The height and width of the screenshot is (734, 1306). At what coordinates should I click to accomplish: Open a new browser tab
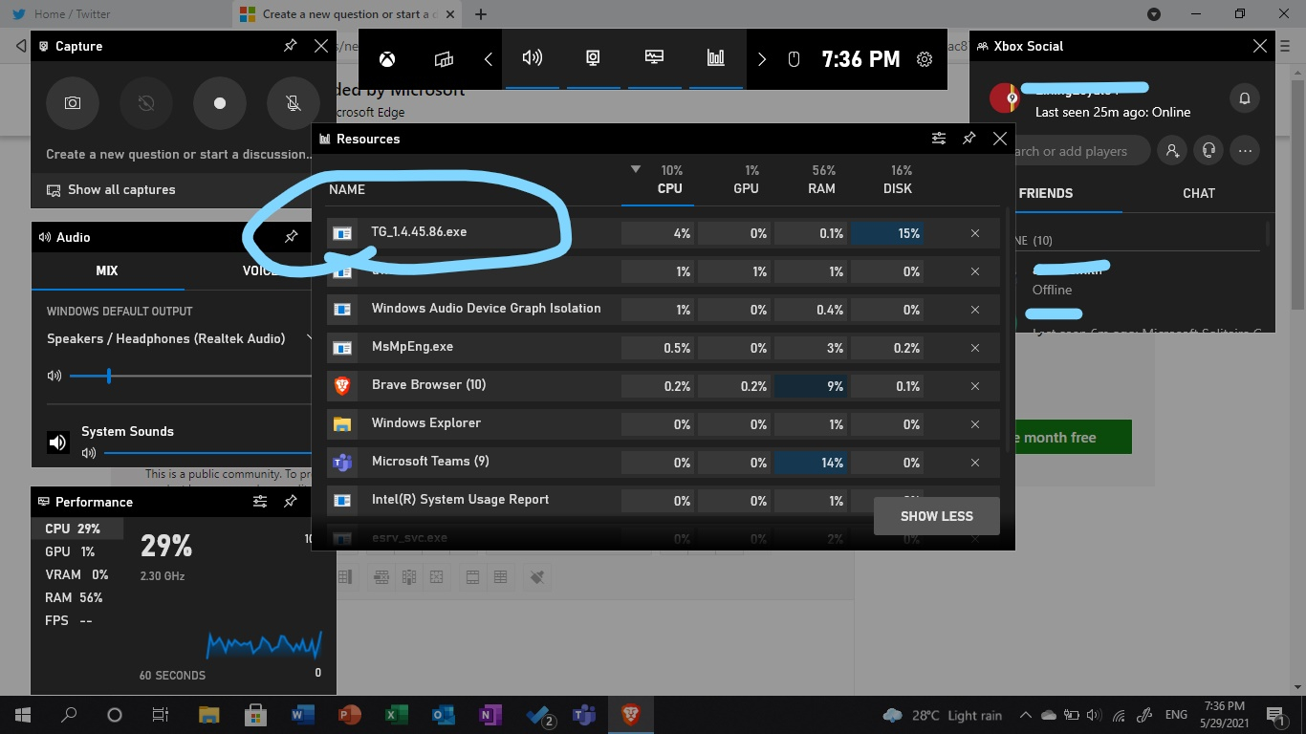click(481, 14)
